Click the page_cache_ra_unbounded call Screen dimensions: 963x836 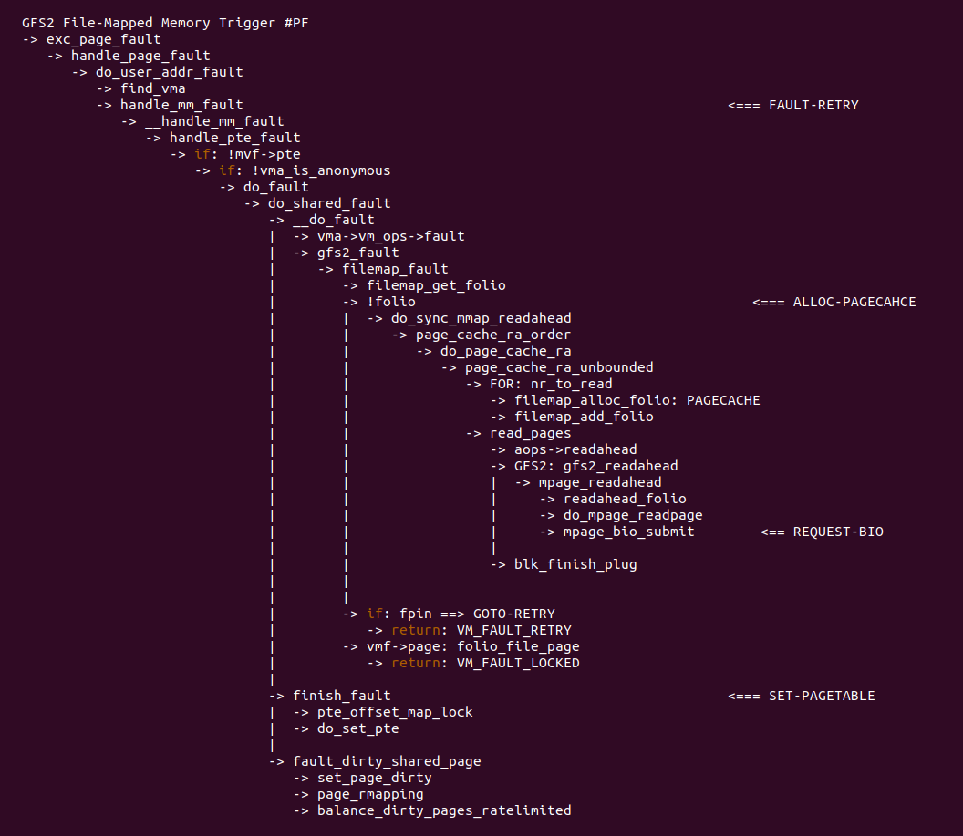559,367
